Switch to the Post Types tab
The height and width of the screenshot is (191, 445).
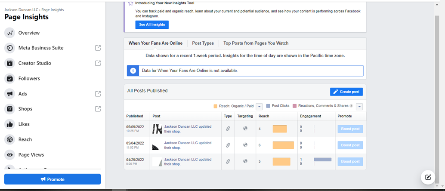[x=203, y=43]
